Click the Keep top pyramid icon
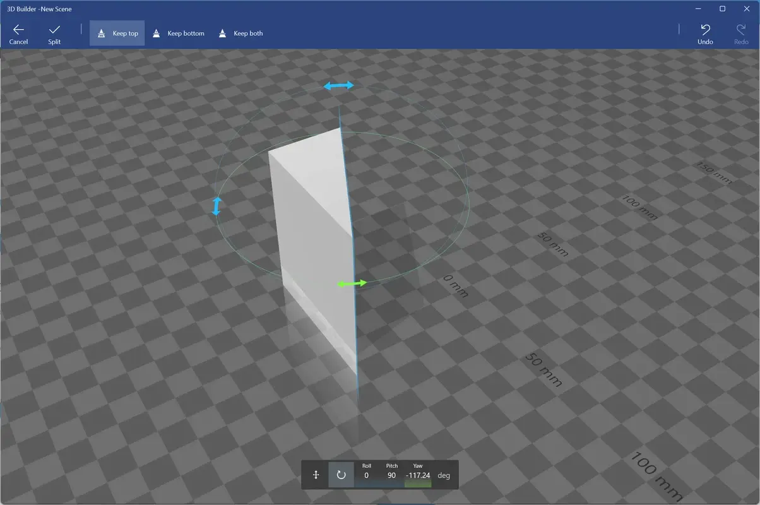Screen dimensions: 760x505 [x=100, y=33]
